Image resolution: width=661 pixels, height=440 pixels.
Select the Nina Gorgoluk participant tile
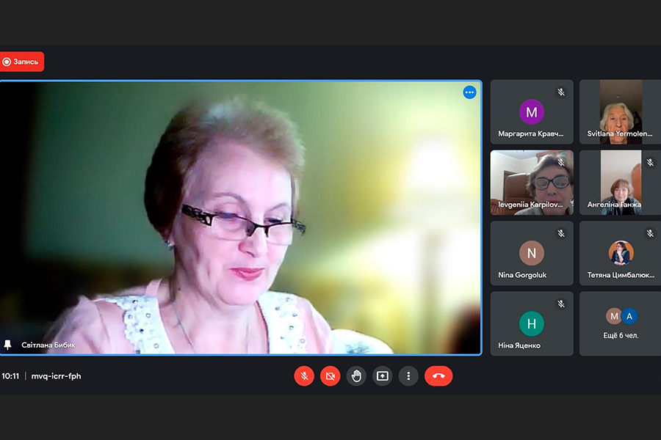532,253
